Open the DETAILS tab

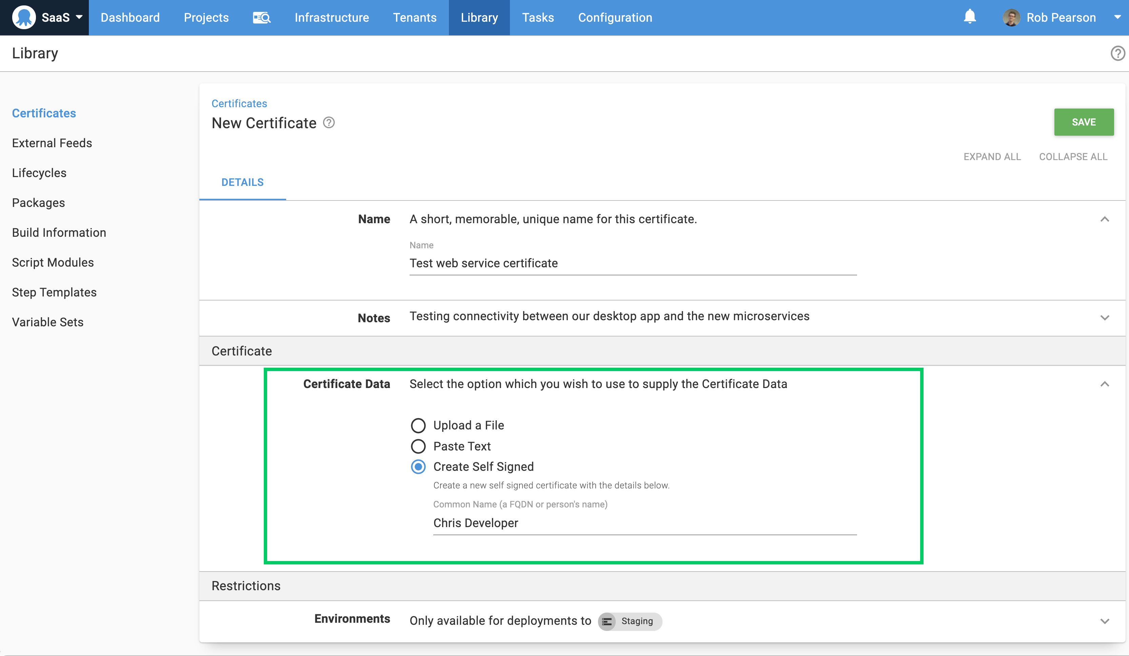[x=242, y=182]
